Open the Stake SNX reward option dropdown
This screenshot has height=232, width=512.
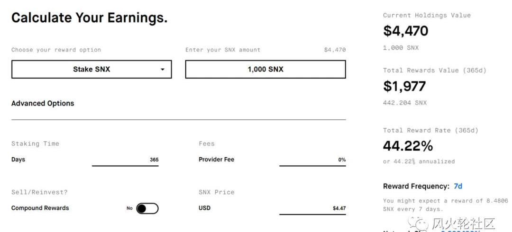[91, 69]
